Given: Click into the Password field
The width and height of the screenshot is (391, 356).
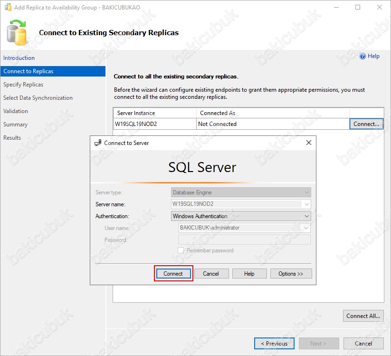Looking at the screenshot, I should coord(244,240).
